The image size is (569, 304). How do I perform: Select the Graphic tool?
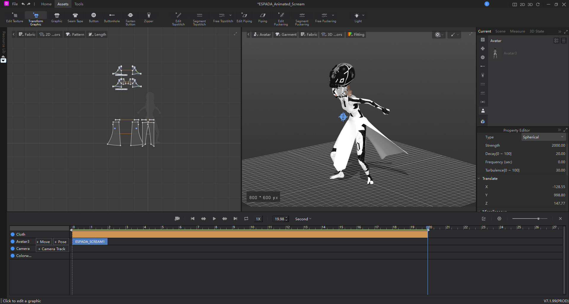pyautogui.click(x=57, y=18)
